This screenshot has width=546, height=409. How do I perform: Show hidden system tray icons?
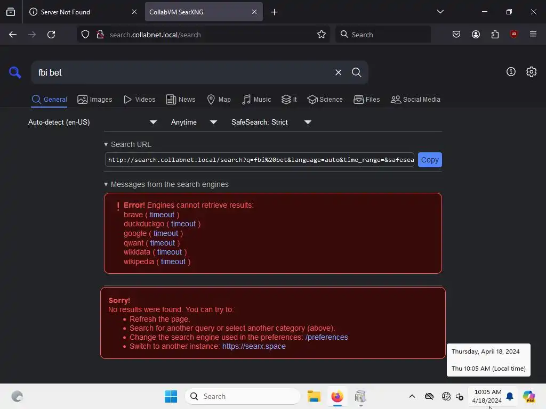(x=412, y=396)
